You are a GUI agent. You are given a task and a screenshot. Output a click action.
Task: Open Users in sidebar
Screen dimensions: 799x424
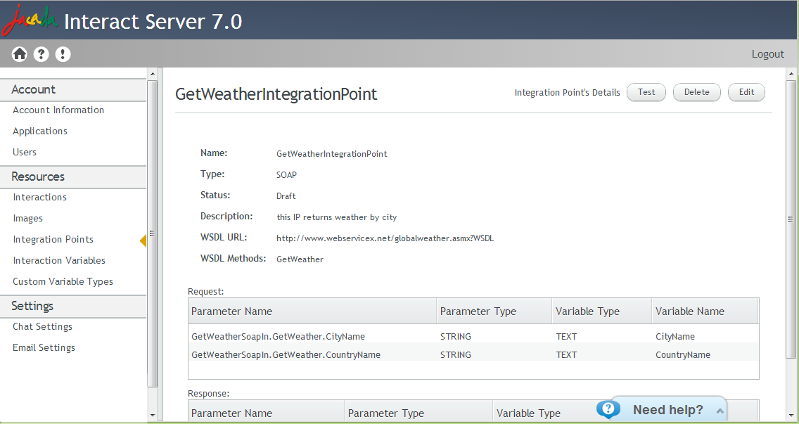tap(25, 152)
